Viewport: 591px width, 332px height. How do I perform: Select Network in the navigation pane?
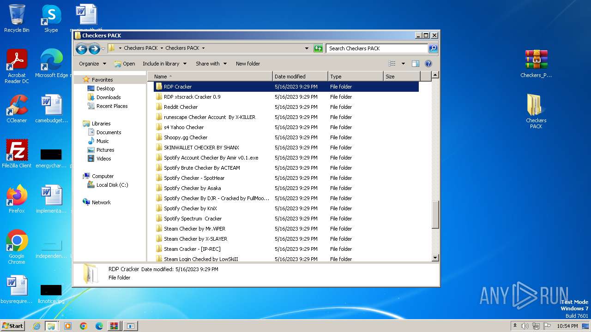click(101, 202)
